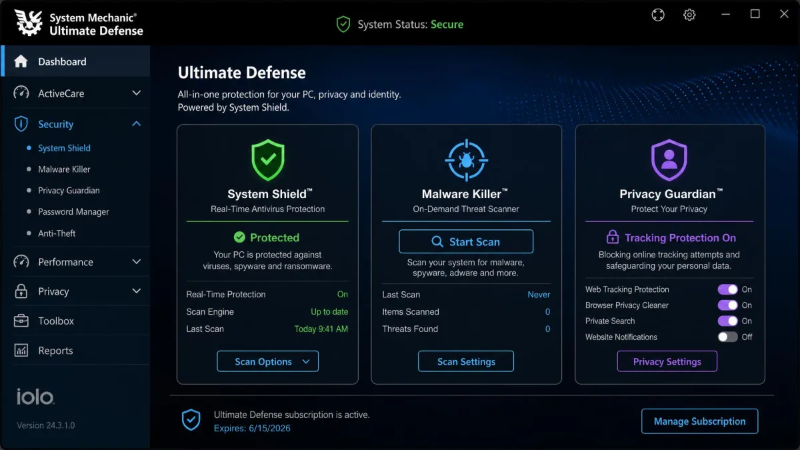800x450 pixels.
Task: Open the Scan Options dropdown
Action: (267, 361)
